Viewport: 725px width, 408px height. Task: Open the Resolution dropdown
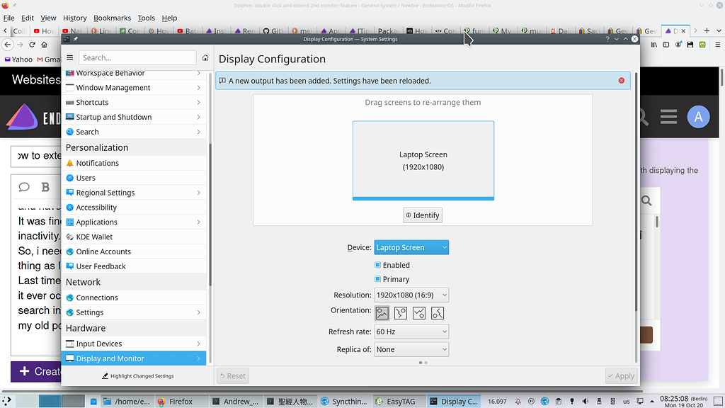tap(411, 295)
